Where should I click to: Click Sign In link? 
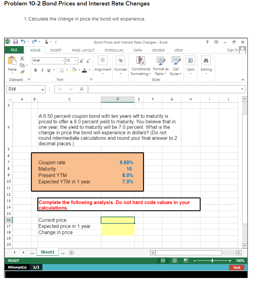[x=232, y=50]
